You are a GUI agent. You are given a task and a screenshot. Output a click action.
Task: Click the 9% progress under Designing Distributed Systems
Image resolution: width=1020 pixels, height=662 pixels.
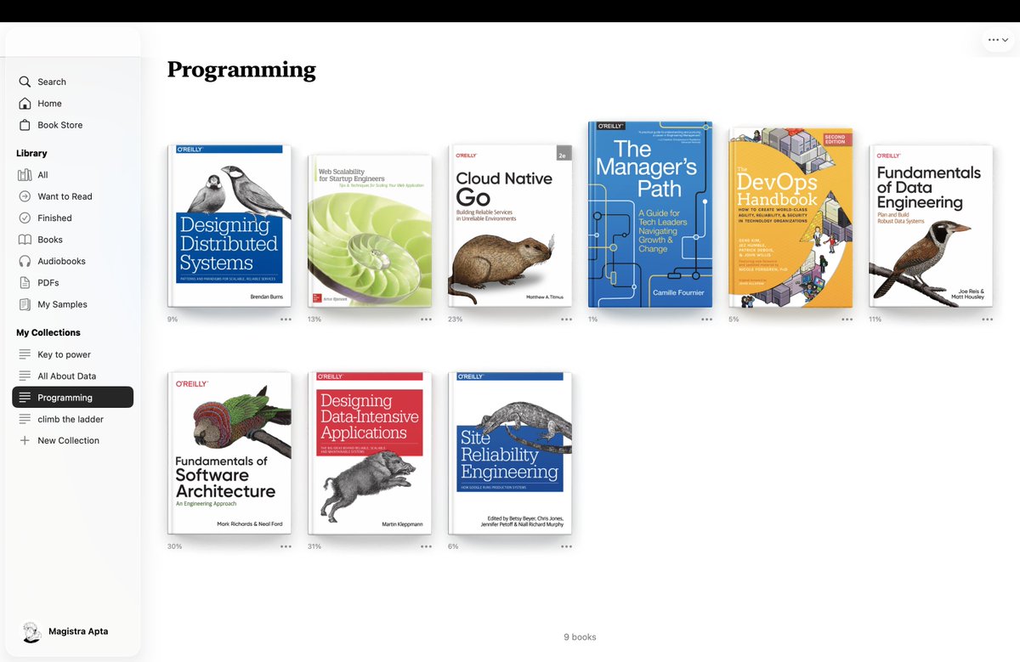[x=173, y=320]
